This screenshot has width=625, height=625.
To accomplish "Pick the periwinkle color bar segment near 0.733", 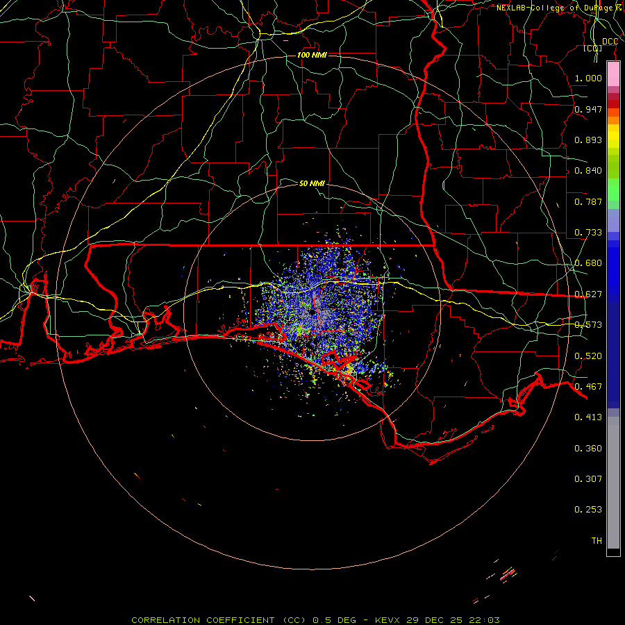I will click(613, 220).
